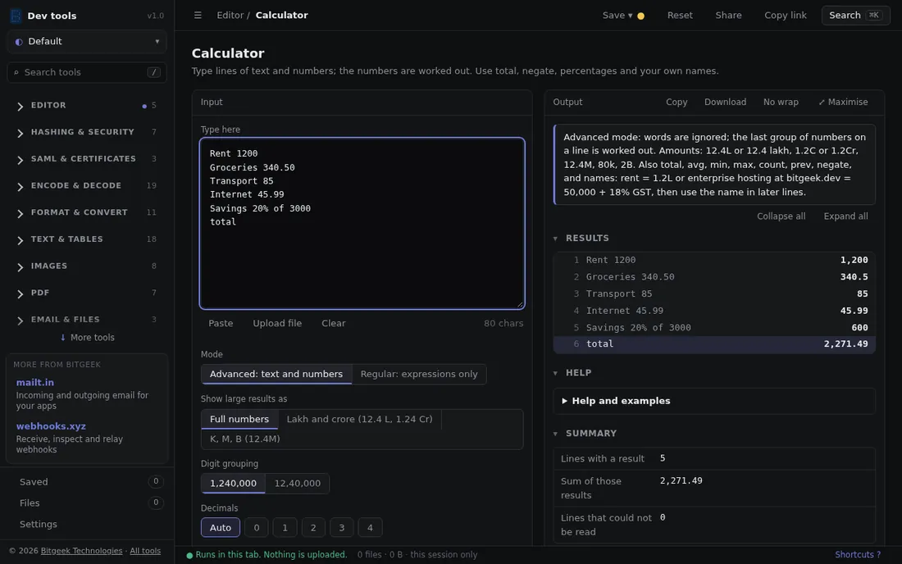
Task: Click the theme half-moon icon beside Default
Action: point(19,42)
